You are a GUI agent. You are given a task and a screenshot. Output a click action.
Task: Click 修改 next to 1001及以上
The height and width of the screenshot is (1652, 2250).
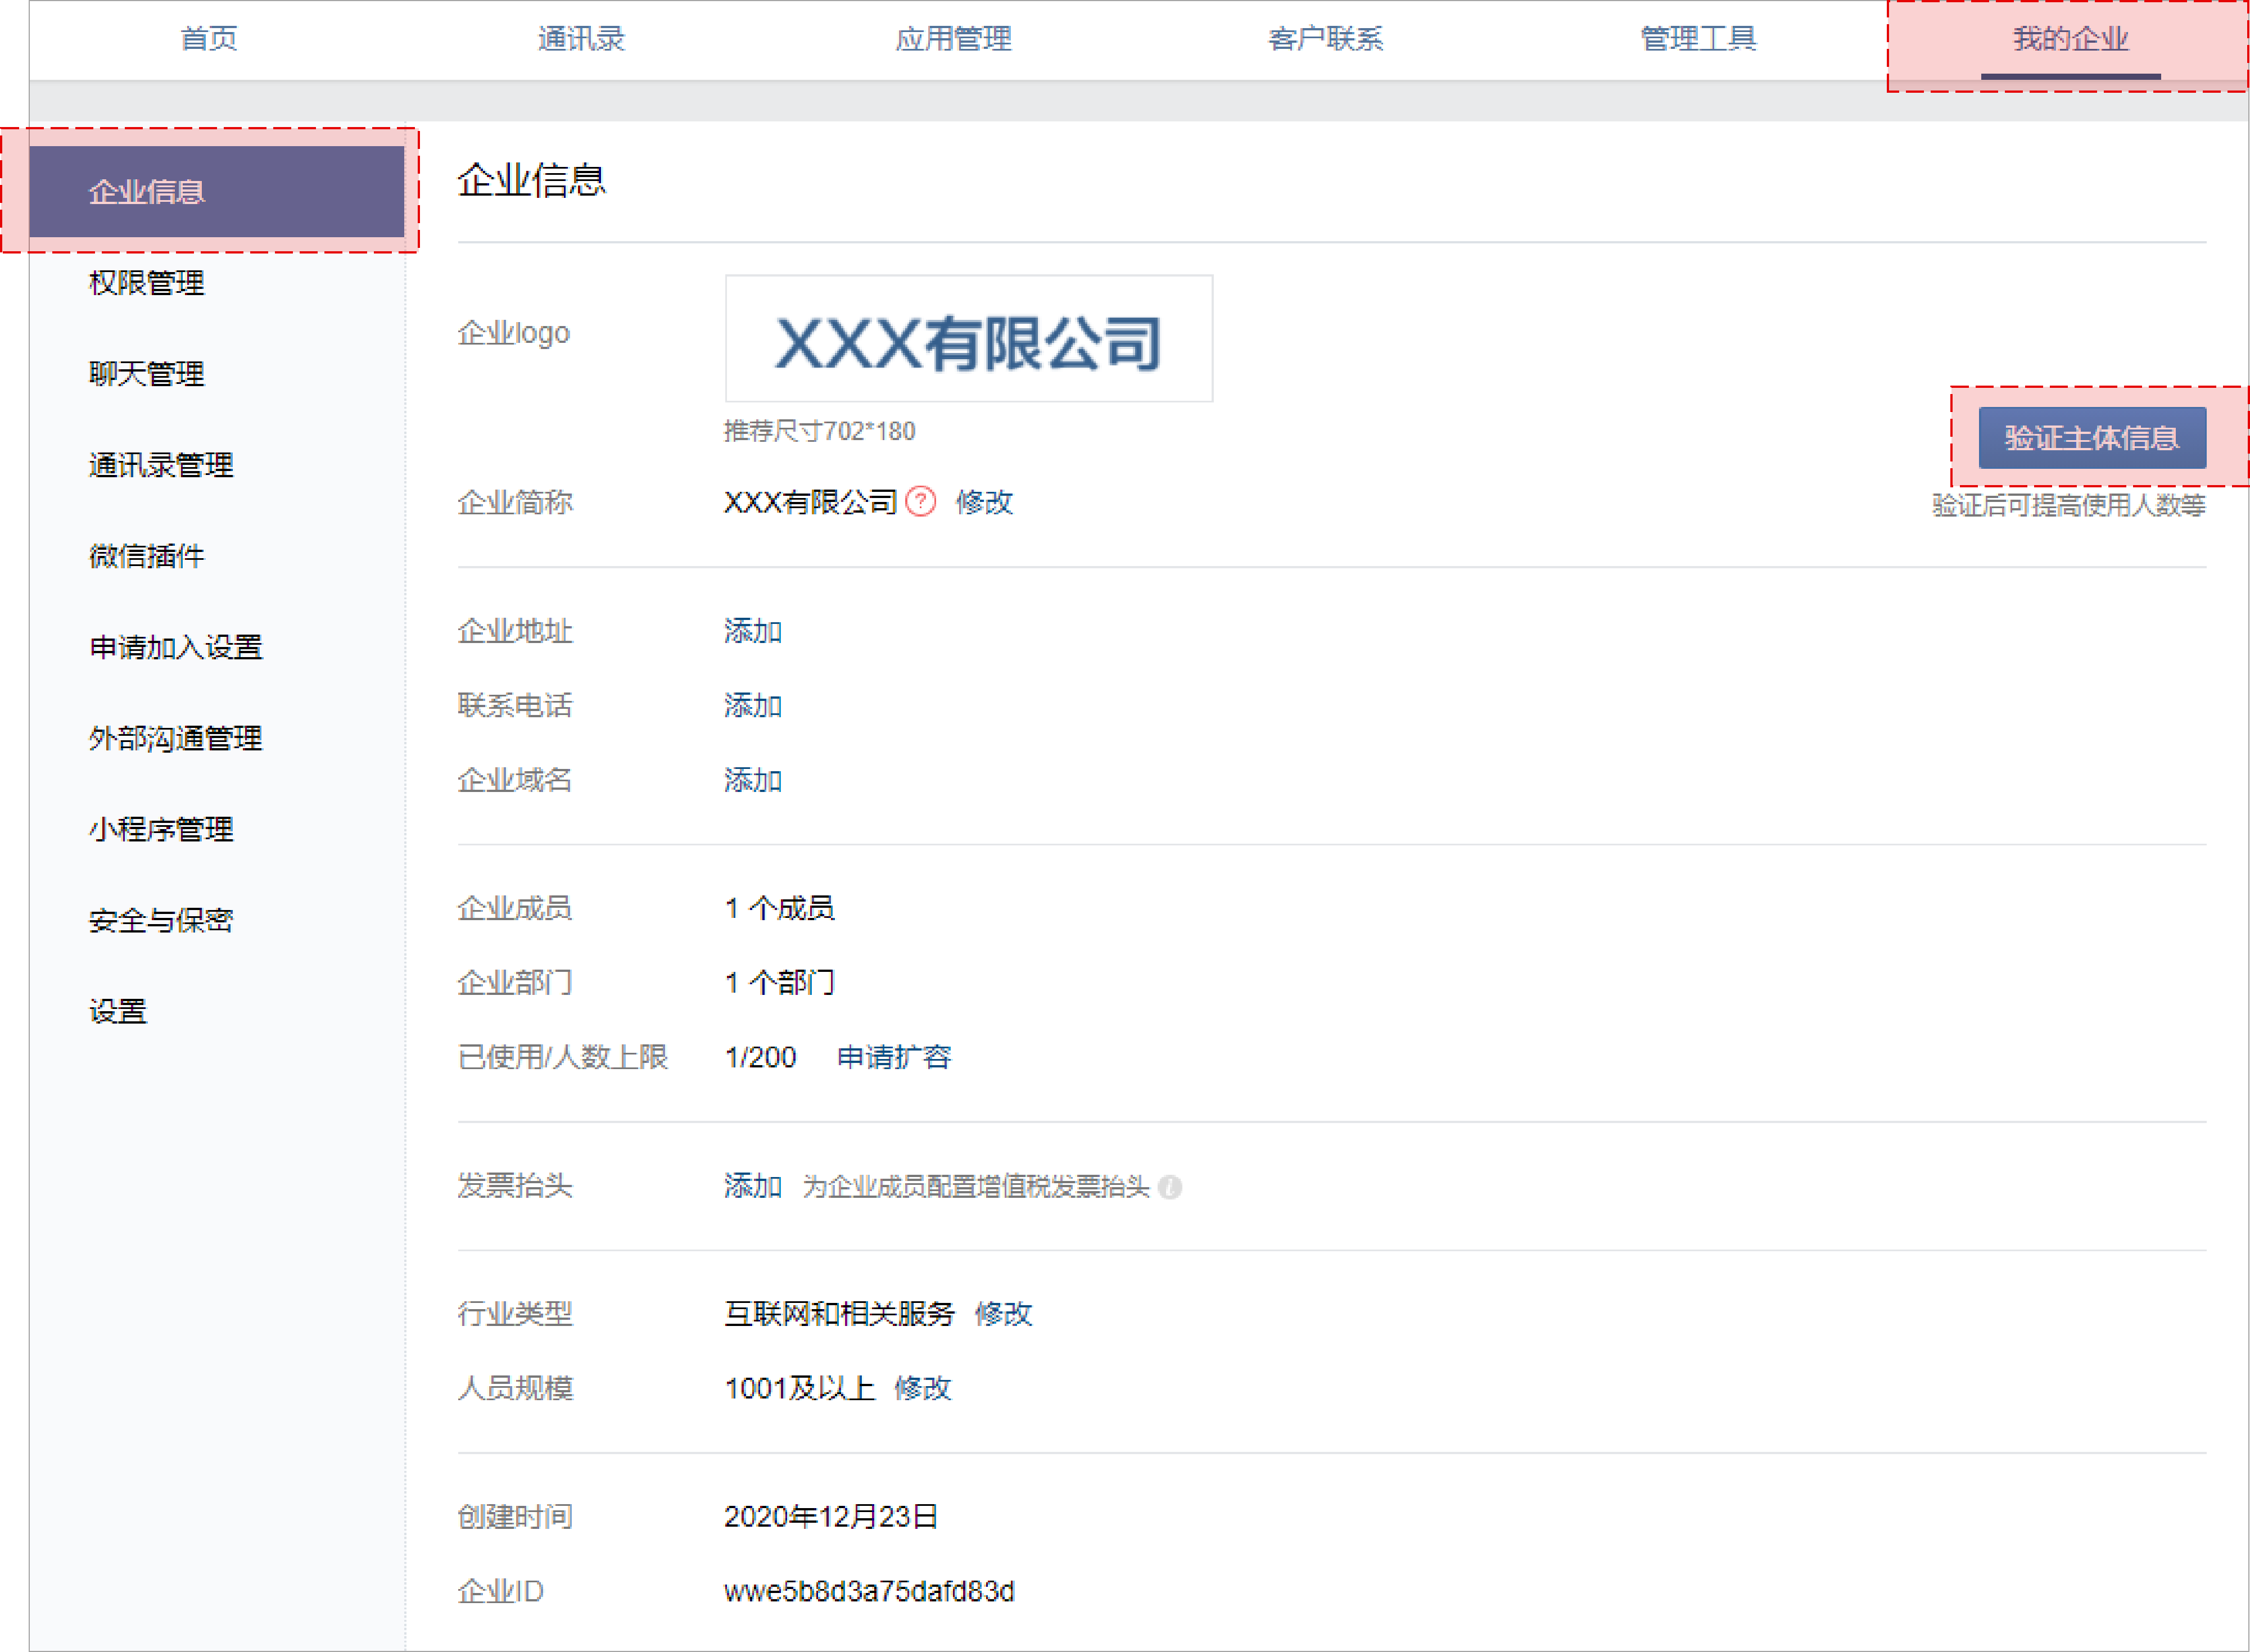922,1388
